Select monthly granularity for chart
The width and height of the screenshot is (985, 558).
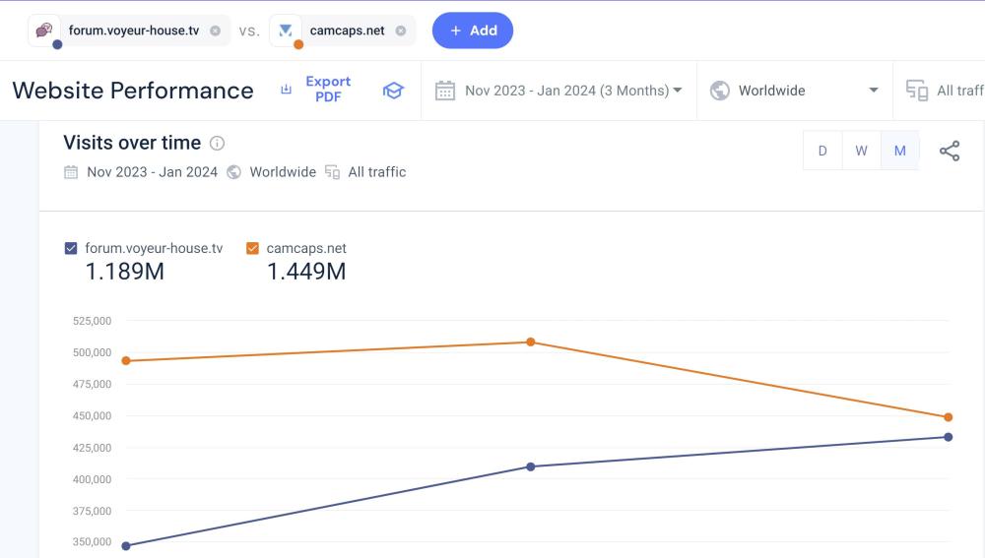899,151
